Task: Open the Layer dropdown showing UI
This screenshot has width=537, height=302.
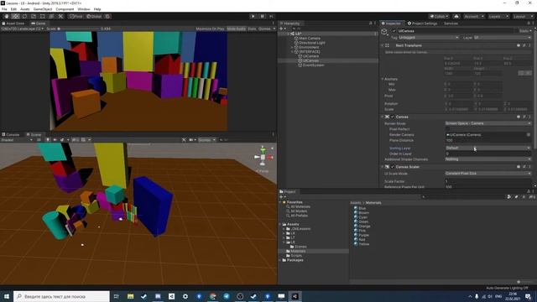Action: coord(502,37)
